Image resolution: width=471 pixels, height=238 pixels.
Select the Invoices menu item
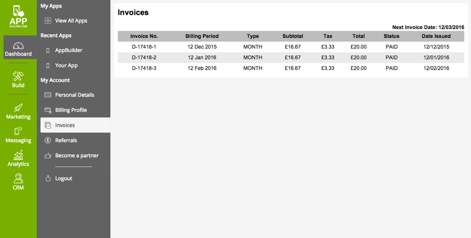tap(65, 125)
